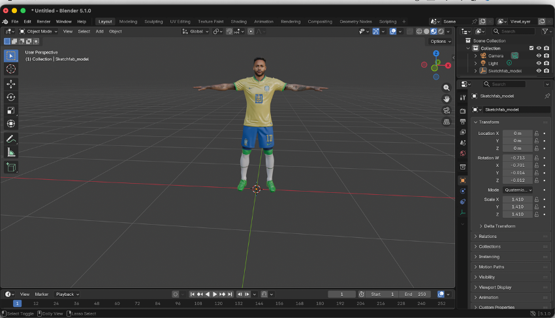This screenshot has height=318, width=555.
Task: Uncheck the Collection exclude checkbox
Action: pyautogui.click(x=531, y=48)
